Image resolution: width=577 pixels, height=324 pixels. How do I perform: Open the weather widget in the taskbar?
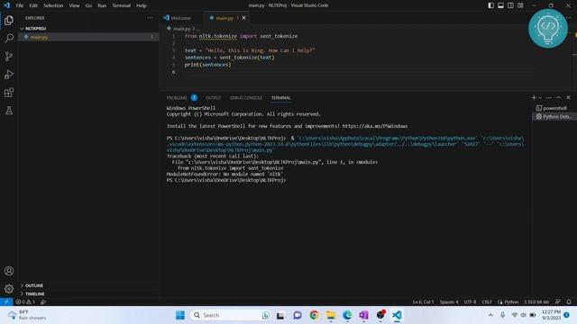click(27, 315)
